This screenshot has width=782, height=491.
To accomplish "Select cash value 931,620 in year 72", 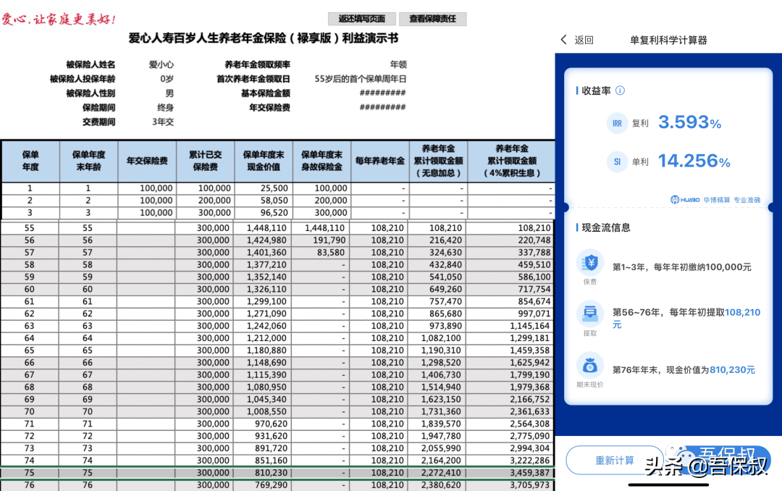I will (262, 436).
